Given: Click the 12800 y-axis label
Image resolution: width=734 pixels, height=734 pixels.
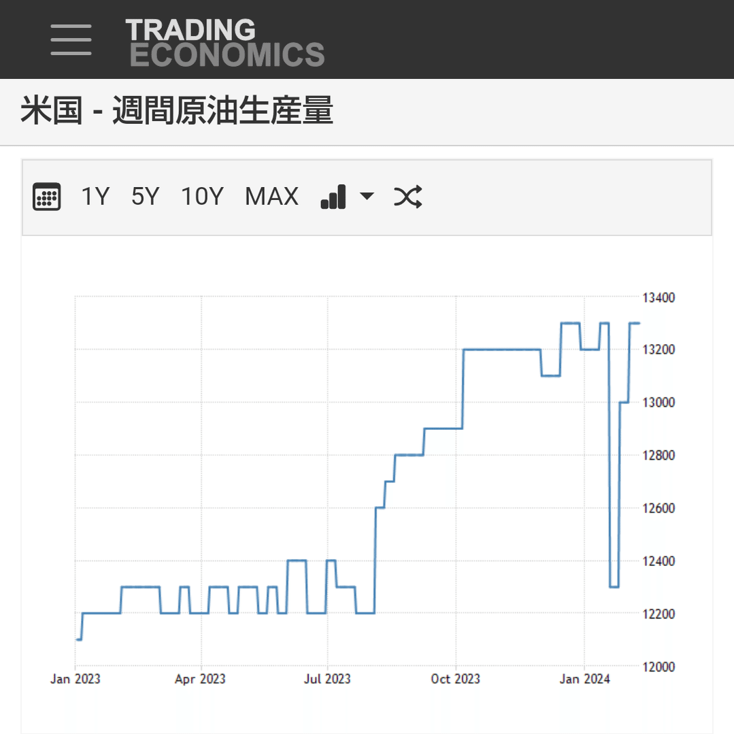Looking at the screenshot, I should (658, 456).
